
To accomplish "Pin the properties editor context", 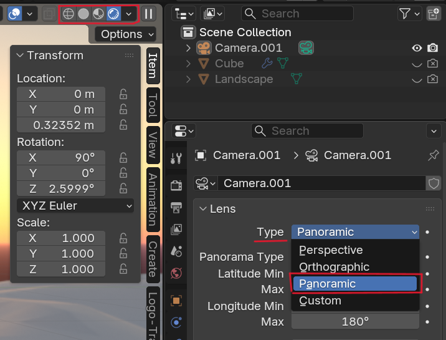I will (434, 155).
